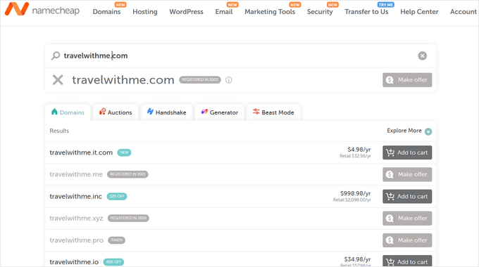Add travelwithme.io to cart
The height and width of the screenshot is (267, 479).
pyautogui.click(x=407, y=261)
